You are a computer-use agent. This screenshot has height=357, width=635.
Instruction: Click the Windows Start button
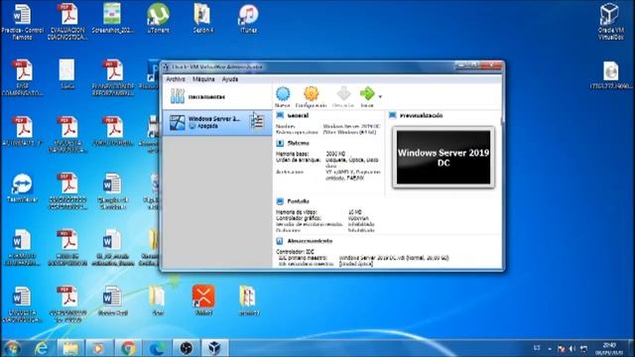pos(12,348)
